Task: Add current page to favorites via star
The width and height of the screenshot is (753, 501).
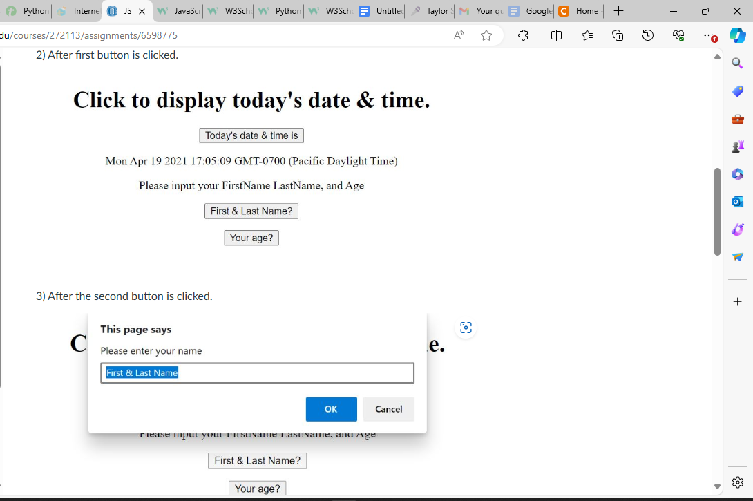Action: pyautogui.click(x=486, y=35)
